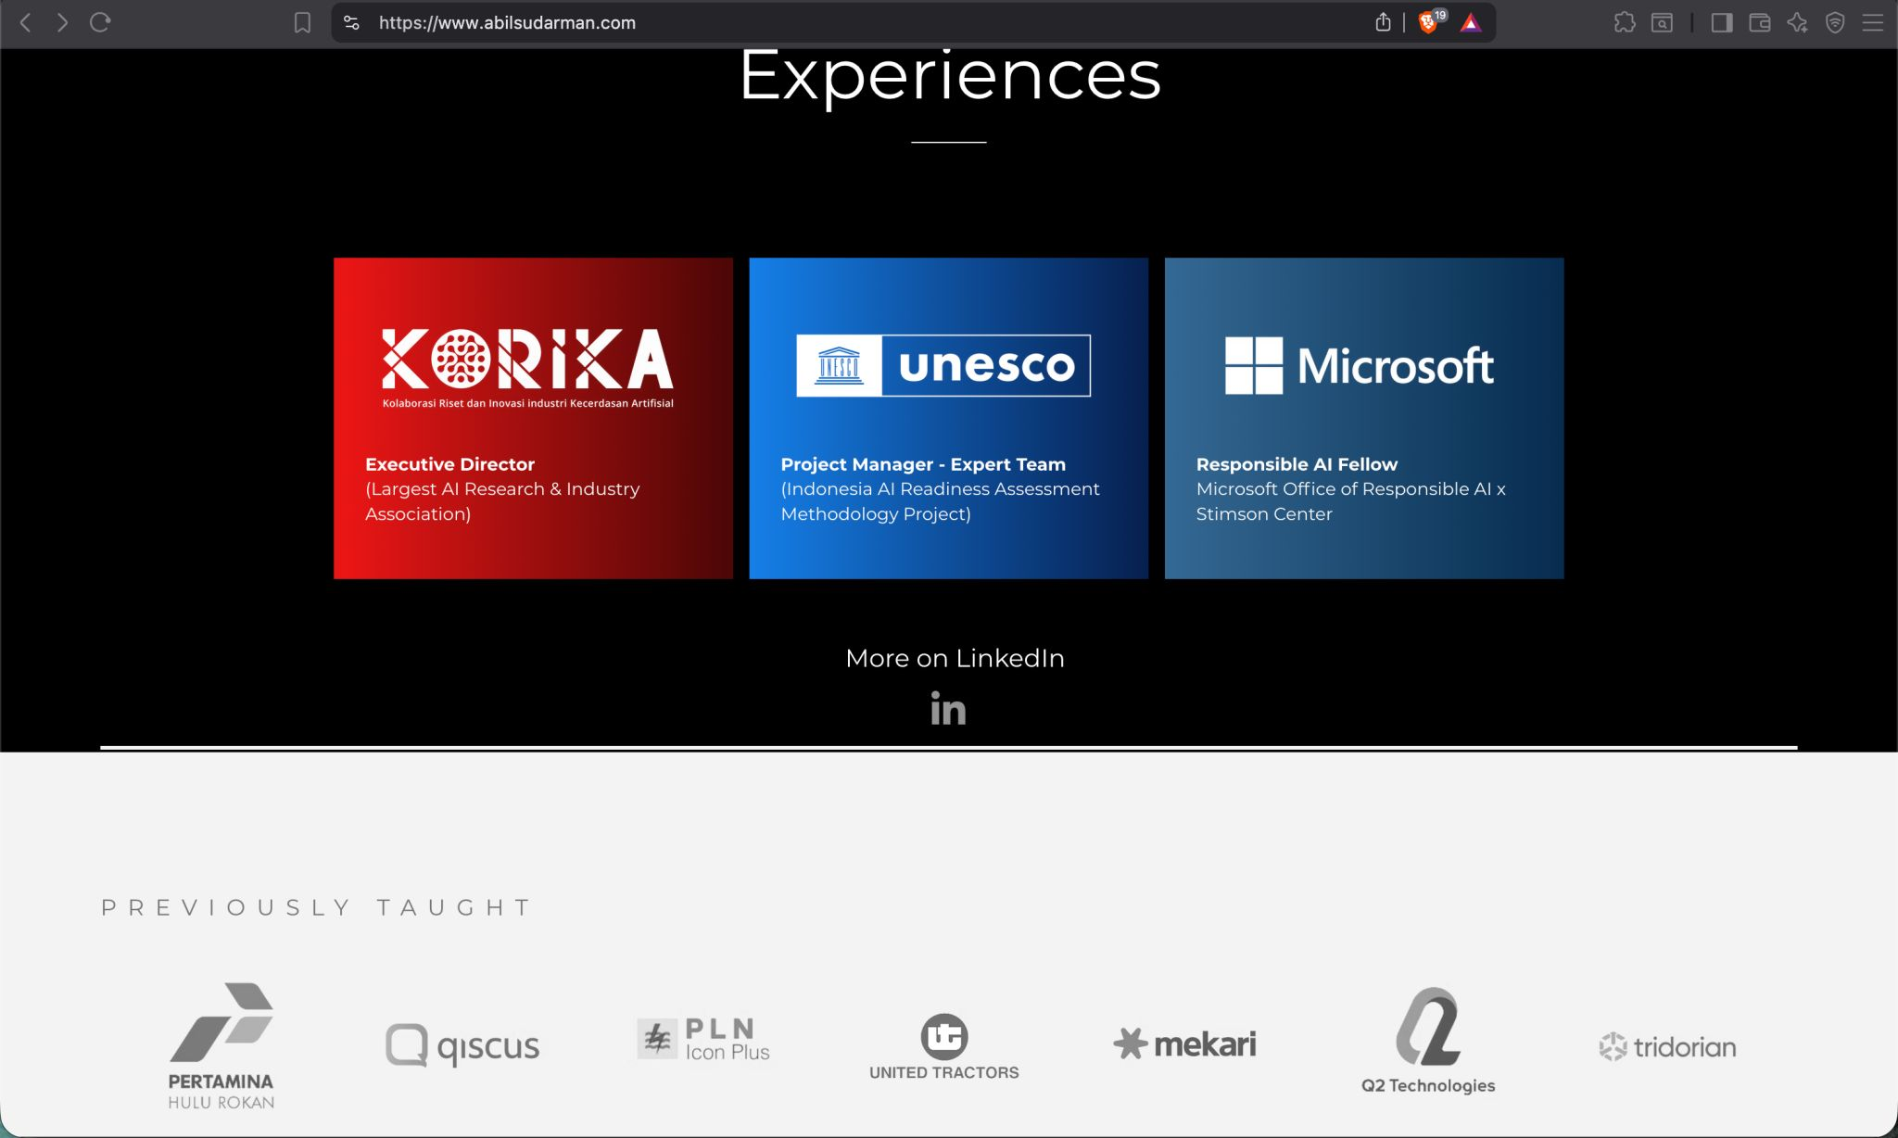Share this page via the share icon
The width and height of the screenshot is (1898, 1138).
pos(1383,22)
